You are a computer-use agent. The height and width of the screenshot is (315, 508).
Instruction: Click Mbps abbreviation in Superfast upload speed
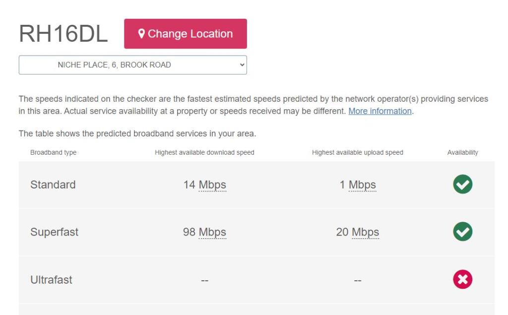point(365,232)
